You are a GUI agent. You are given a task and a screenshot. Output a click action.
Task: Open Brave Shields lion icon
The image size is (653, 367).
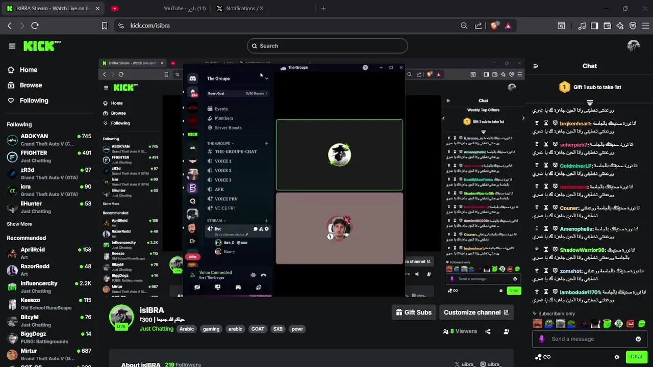click(494, 25)
